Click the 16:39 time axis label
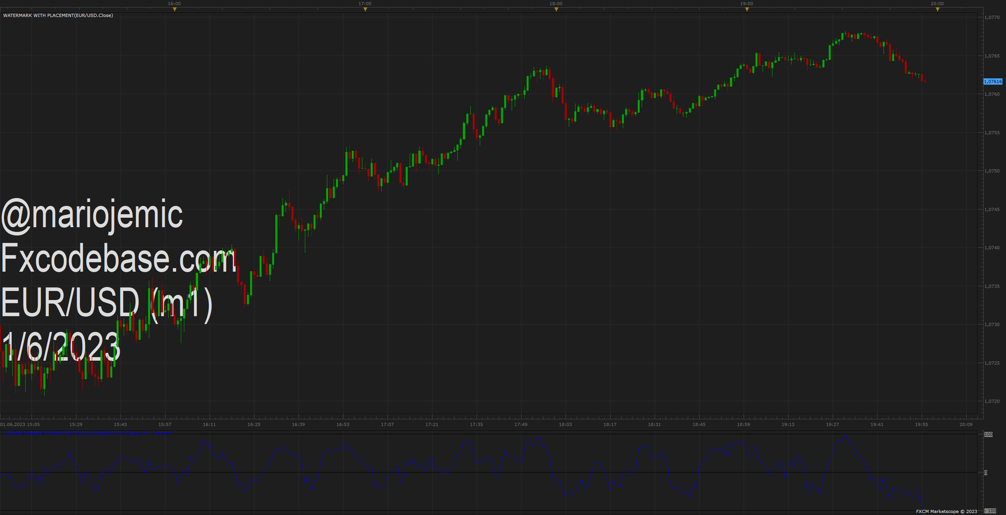 (x=298, y=424)
